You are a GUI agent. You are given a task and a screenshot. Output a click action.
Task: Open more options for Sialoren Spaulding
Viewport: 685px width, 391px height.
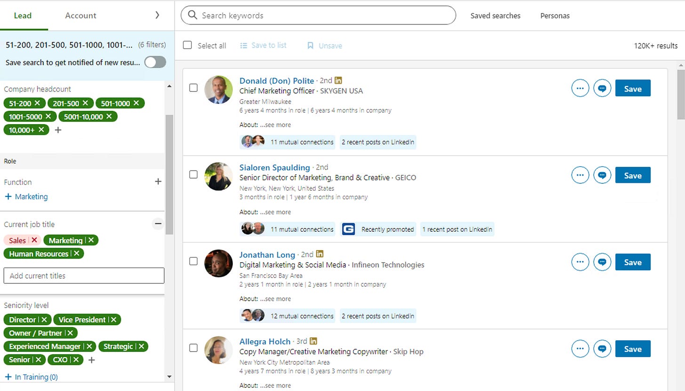coord(580,175)
